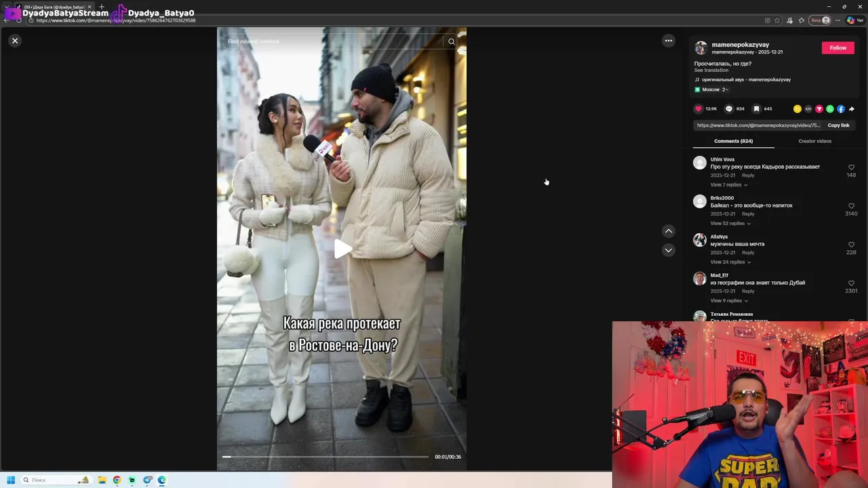Image resolution: width=868 pixels, height=488 pixels.
Task: Add the page to favorites with the star icon
Action: [777, 20]
